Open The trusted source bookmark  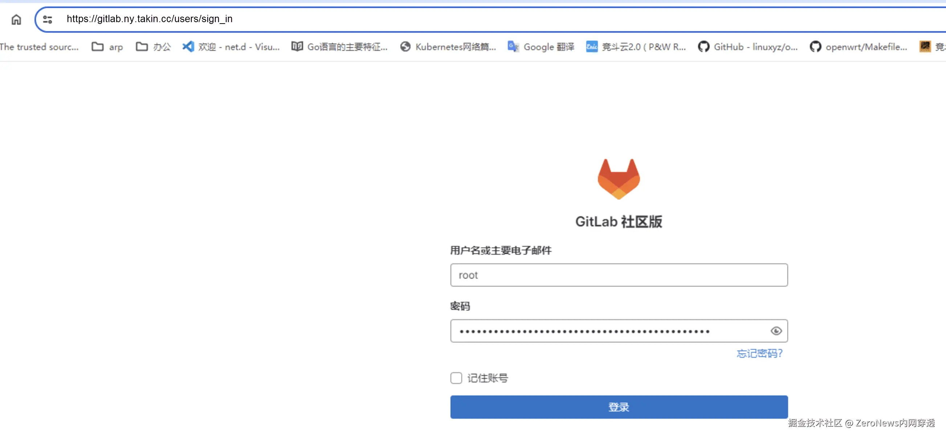click(39, 47)
